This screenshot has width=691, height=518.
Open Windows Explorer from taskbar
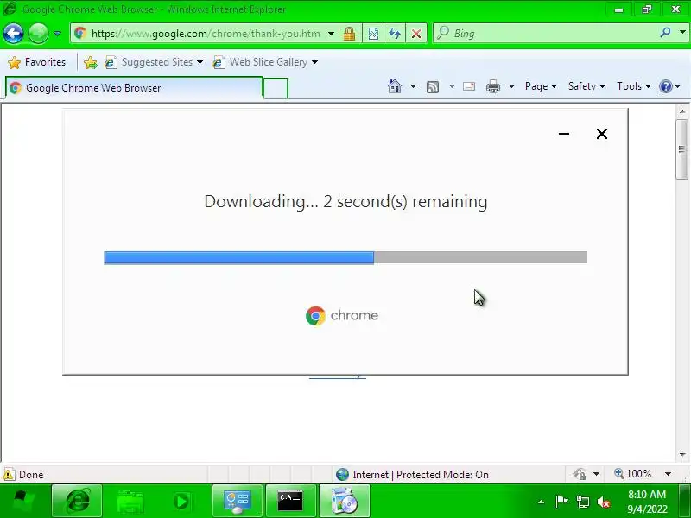click(130, 501)
